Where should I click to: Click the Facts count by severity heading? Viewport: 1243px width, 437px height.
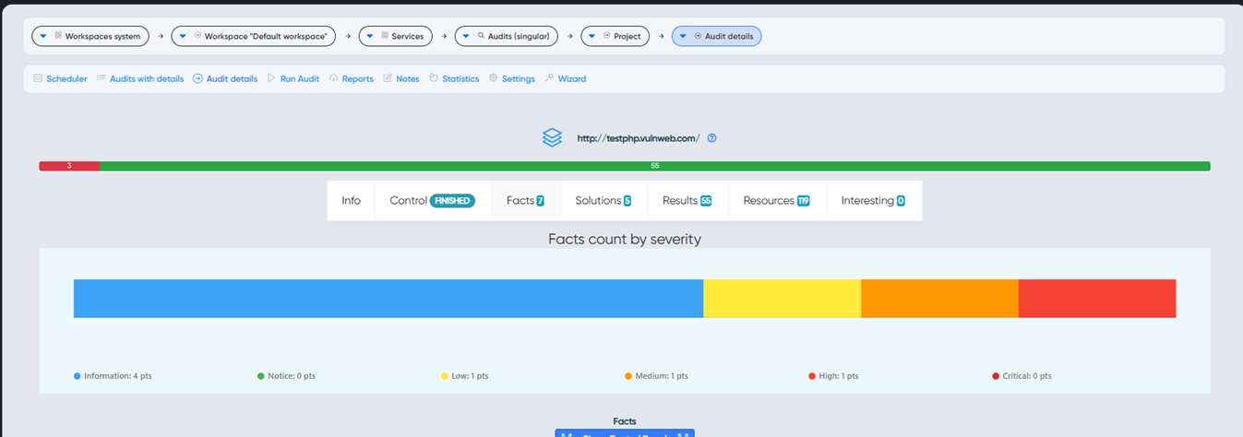tap(625, 239)
